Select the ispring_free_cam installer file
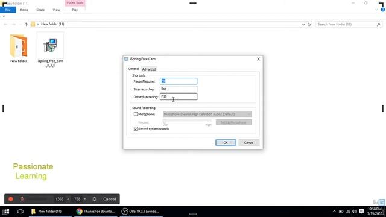 pos(50,50)
